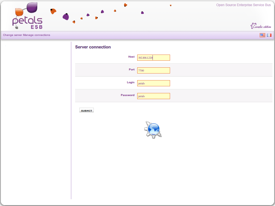Viewport: 275px width, 206px height.
Task: Select the Login text field
Action: (153, 83)
